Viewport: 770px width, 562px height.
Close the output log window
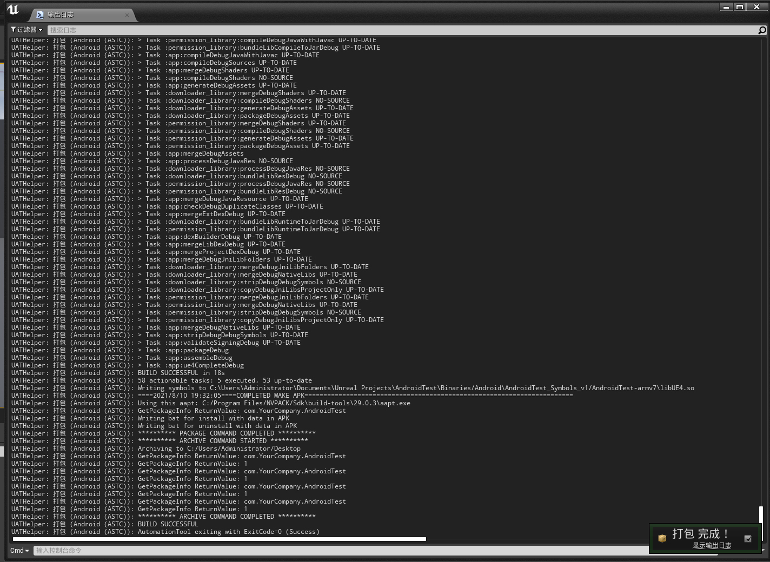pyautogui.click(x=757, y=7)
